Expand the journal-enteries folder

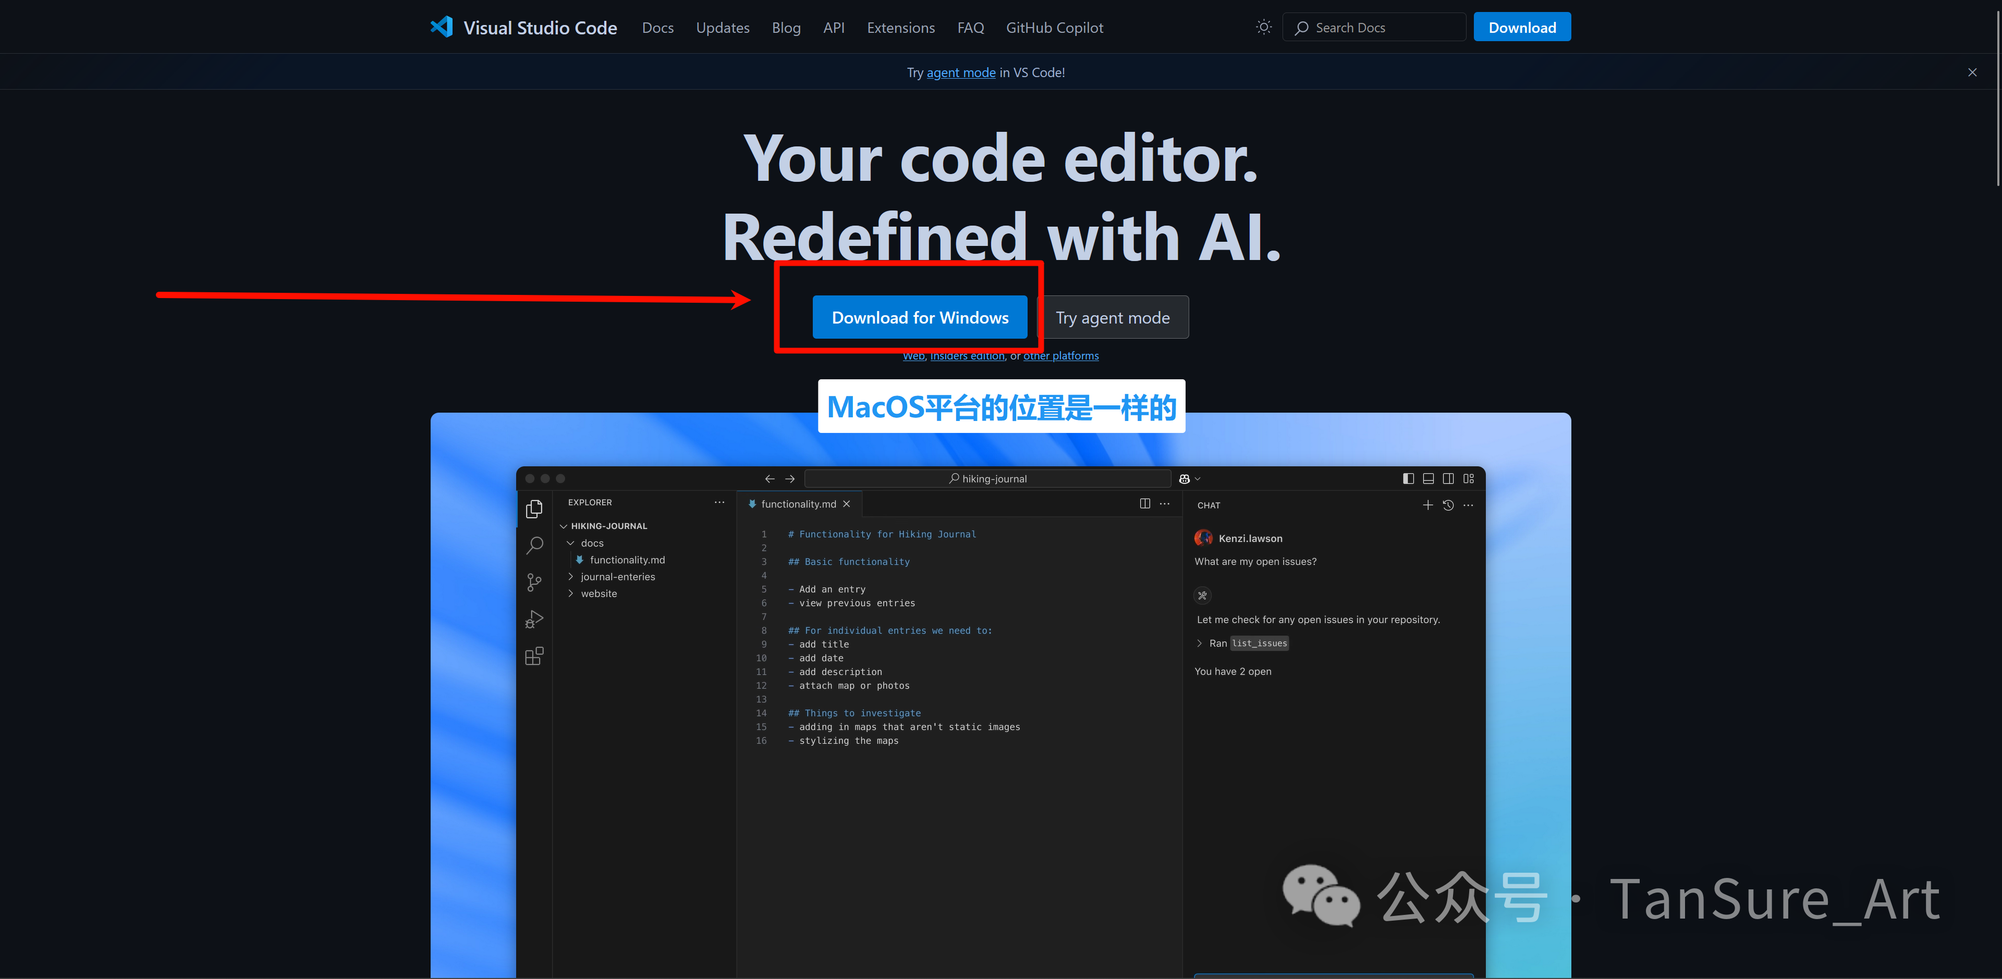pos(570,577)
